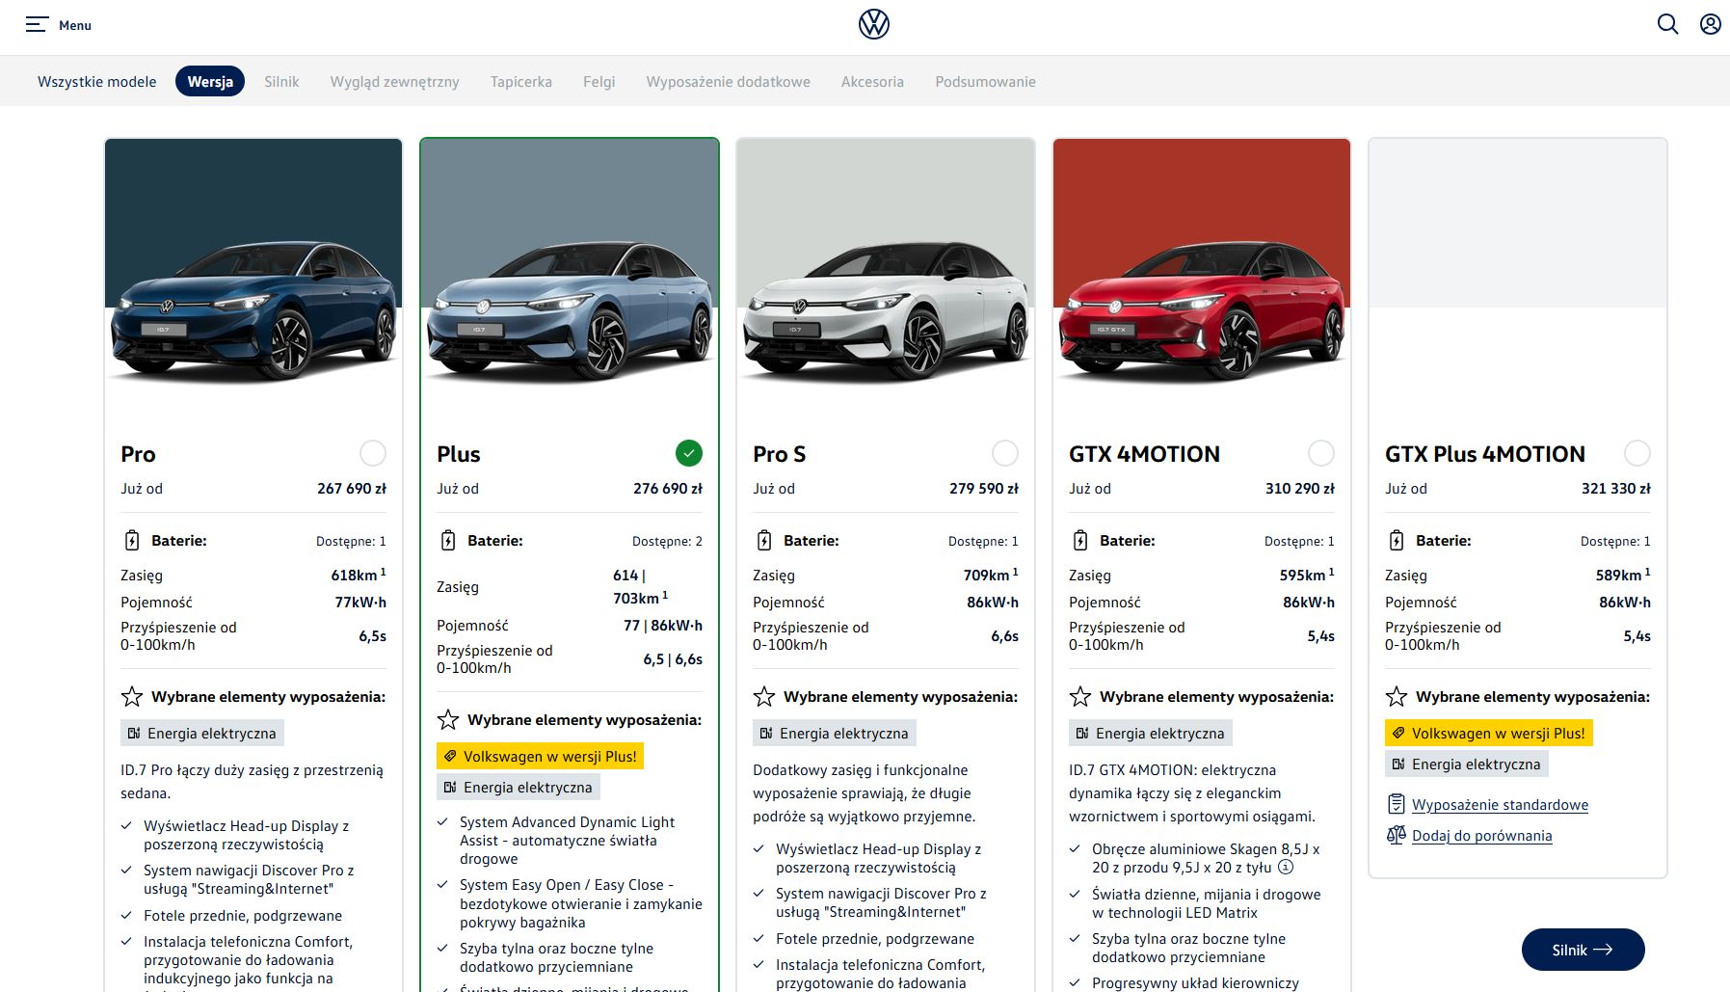Click the Plus price 276 690 zł
This screenshot has height=992, width=1730.
pyautogui.click(x=668, y=489)
